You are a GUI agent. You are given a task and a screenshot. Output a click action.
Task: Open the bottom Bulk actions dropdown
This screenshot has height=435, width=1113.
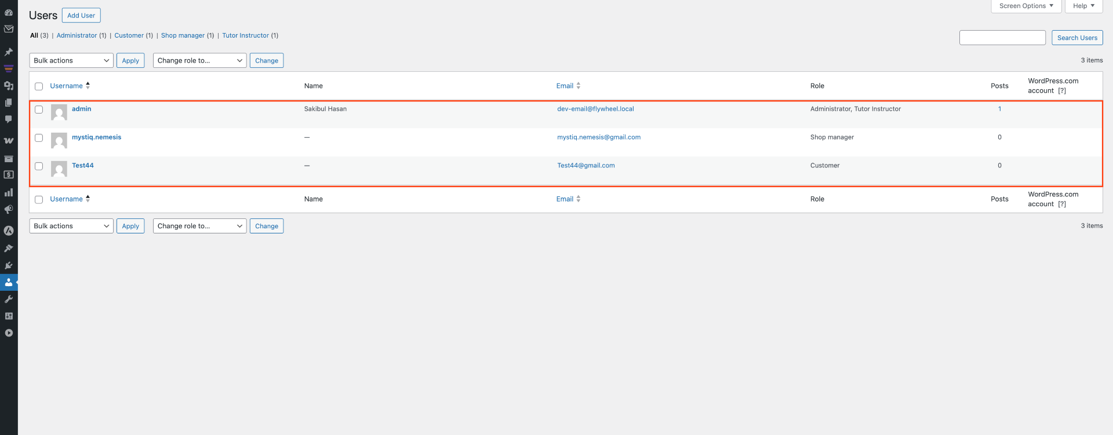click(71, 226)
